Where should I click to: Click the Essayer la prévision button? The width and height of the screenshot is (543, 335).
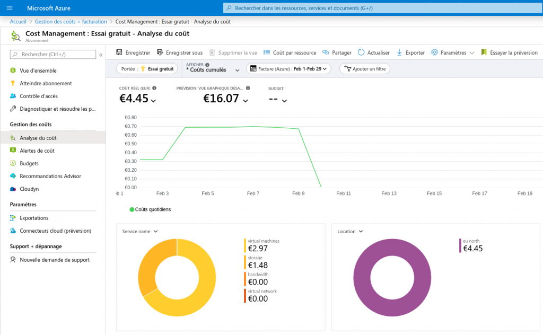point(511,52)
